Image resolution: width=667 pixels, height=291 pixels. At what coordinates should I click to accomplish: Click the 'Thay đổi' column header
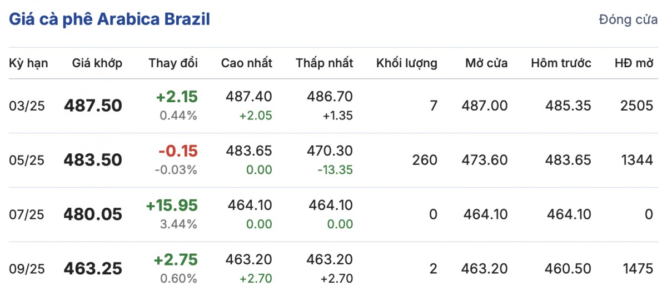click(x=173, y=63)
